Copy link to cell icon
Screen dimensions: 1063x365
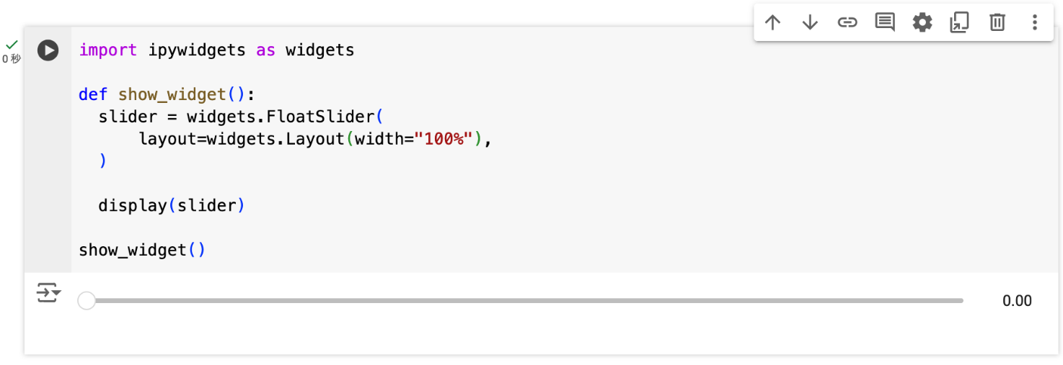pyautogui.click(x=847, y=22)
